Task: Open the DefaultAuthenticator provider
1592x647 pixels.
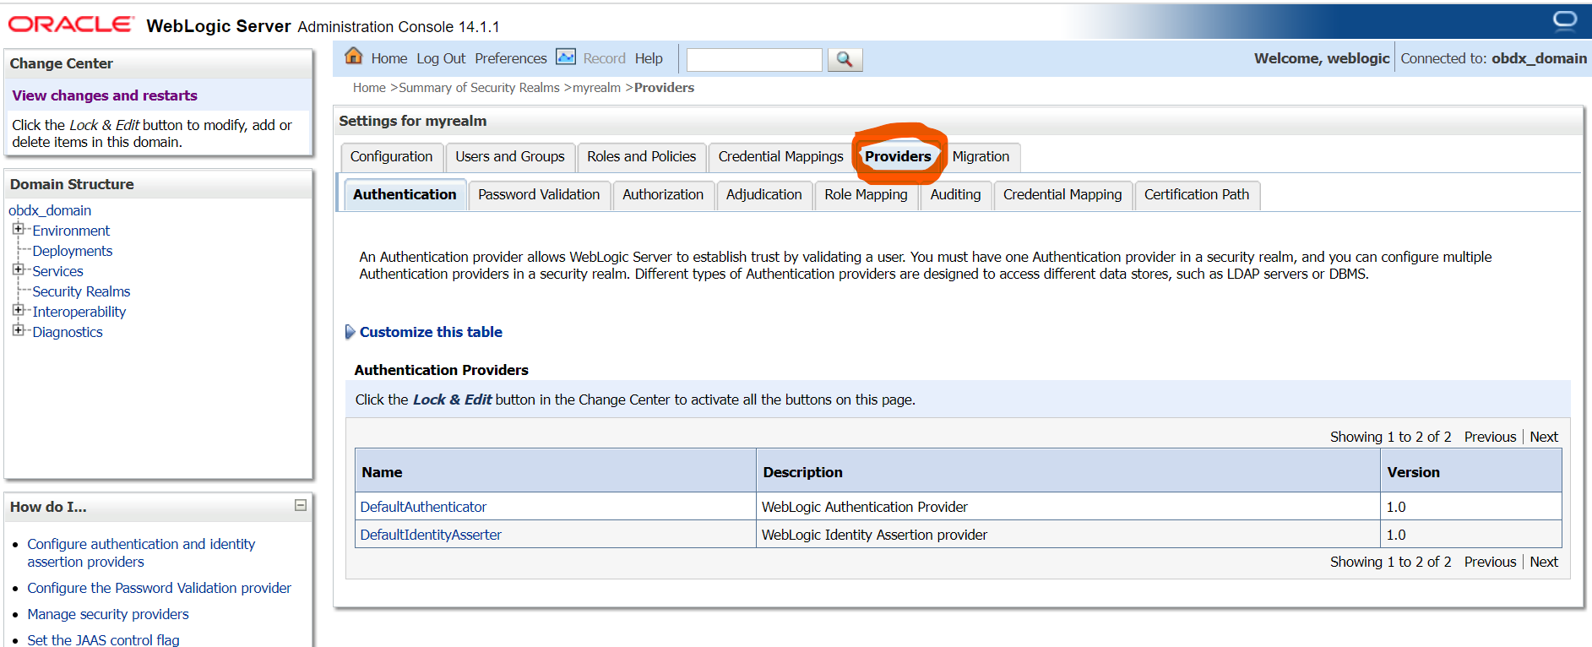Action: [x=423, y=507]
